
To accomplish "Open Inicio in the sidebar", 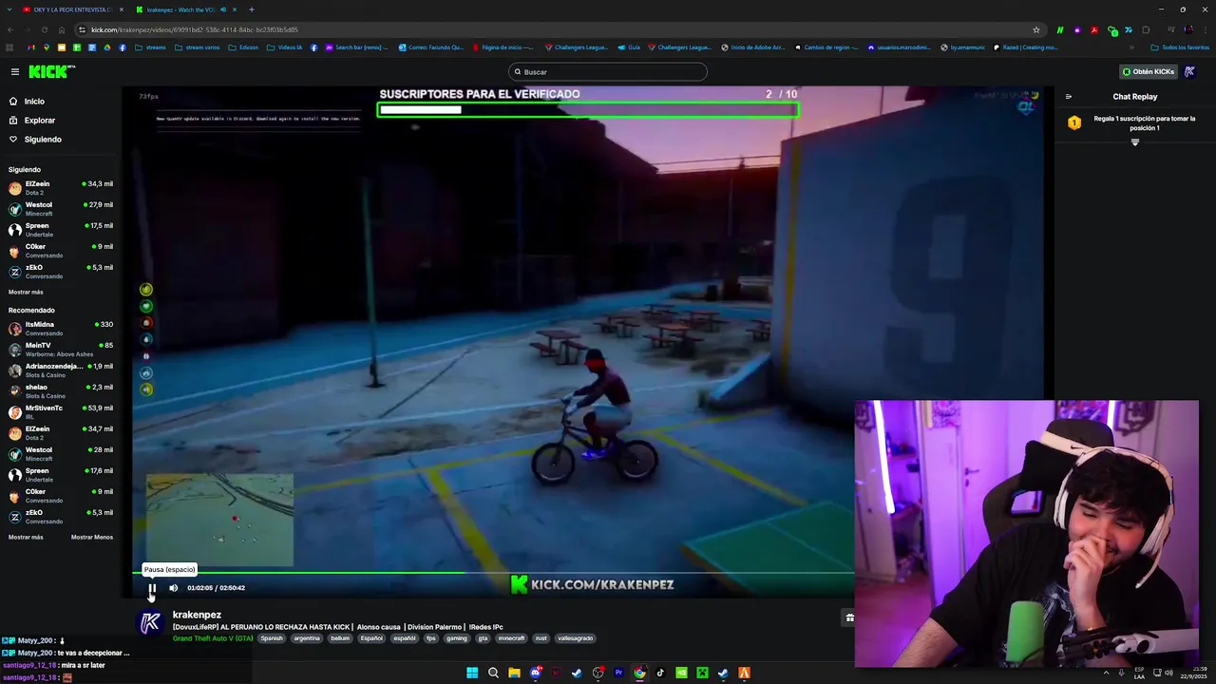I will coord(34,102).
